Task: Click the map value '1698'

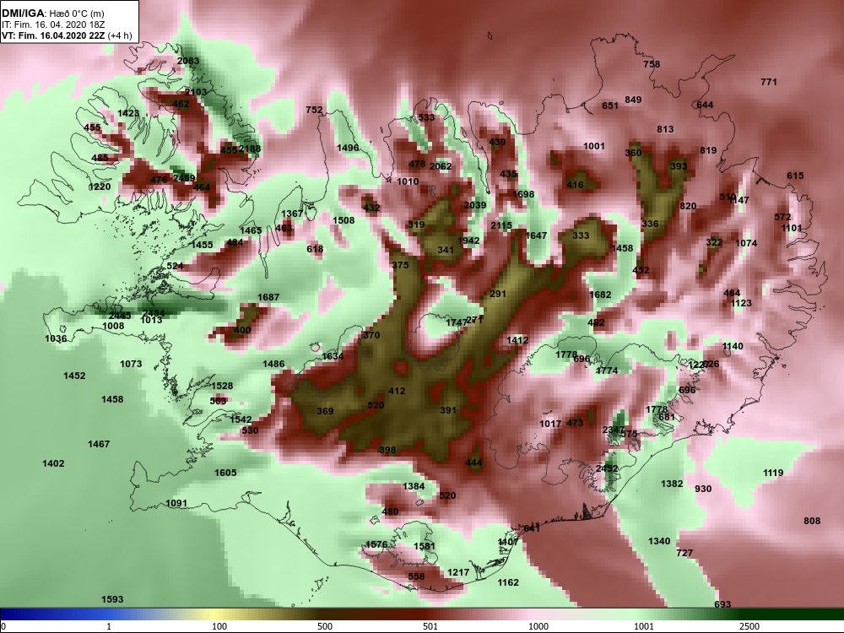Action: click(x=523, y=194)
